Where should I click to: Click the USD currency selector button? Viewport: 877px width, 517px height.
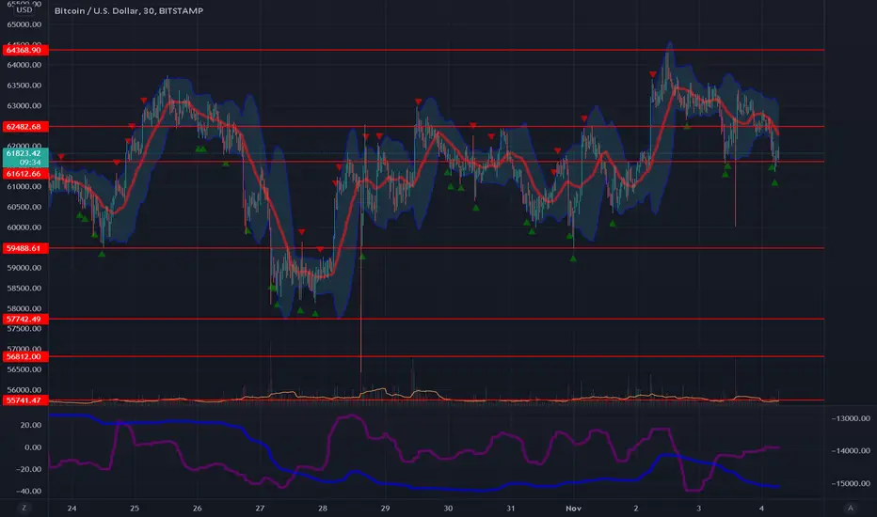(x=24, y=10)
